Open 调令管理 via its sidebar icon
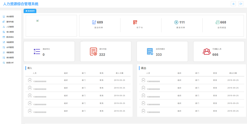The width and height of the screenshot is (247, 124). 4,32
